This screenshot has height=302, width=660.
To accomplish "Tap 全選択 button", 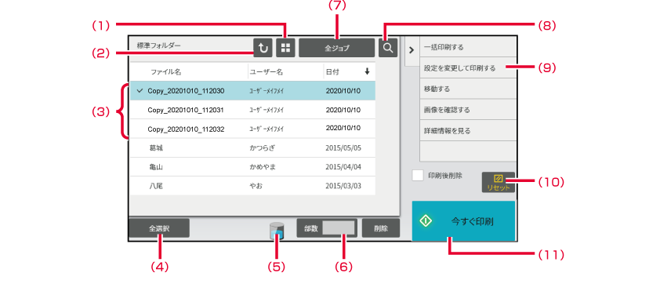I will pyautogui.click(x=159, y=228).
